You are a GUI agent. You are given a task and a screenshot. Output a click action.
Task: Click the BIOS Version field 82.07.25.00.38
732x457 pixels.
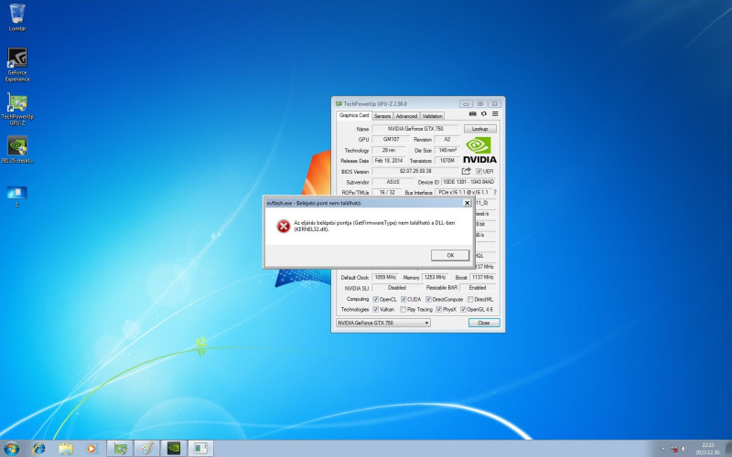click(x=415, y=171)
